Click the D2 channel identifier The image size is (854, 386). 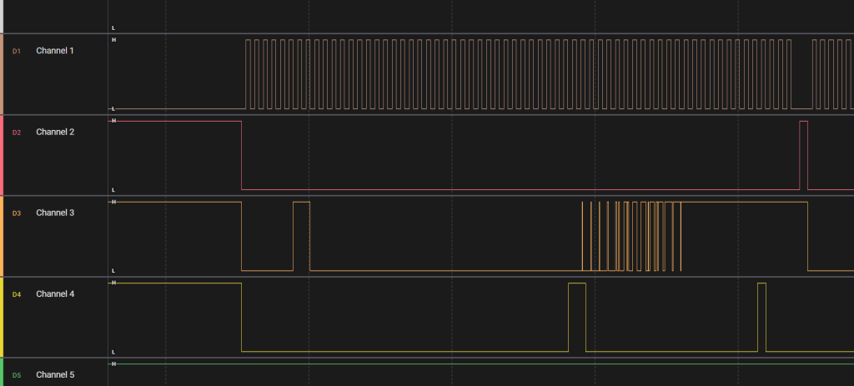pyautogui.click(x=16, y=132)
